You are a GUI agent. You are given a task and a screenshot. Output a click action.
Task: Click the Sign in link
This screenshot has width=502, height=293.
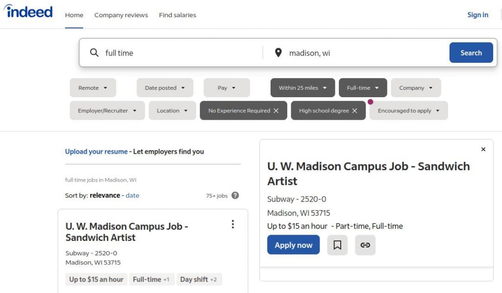477,15
